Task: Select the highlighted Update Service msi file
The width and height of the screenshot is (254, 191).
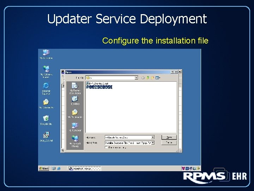Action: [x=99, y=87]
